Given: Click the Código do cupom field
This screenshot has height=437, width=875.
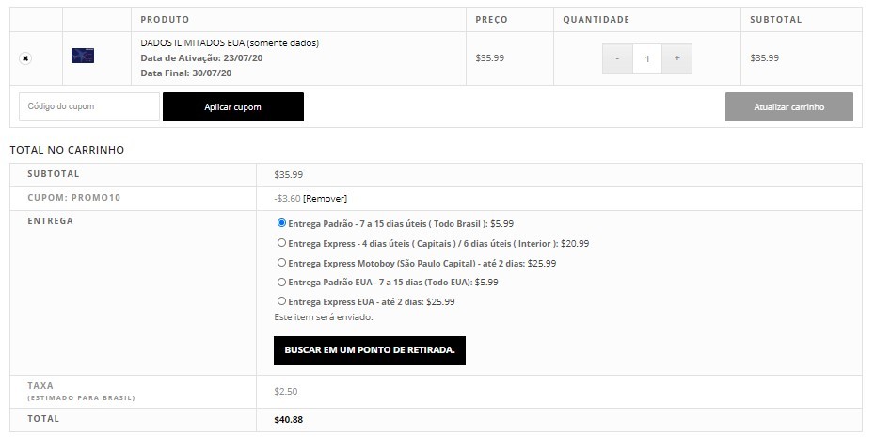Looking at the screenshot, I should 89,106.
